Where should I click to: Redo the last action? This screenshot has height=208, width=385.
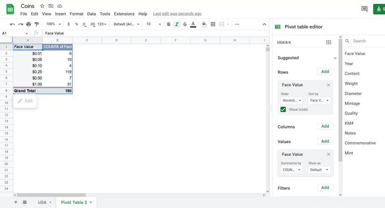(21, 24)
